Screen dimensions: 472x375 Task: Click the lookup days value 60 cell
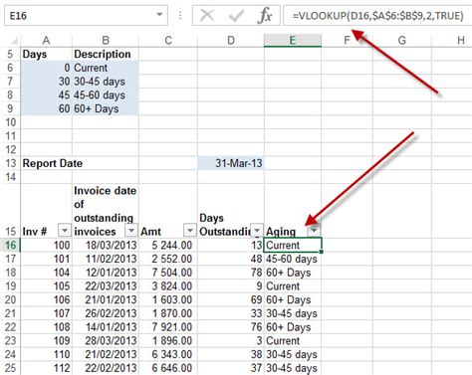pos(46,108)
